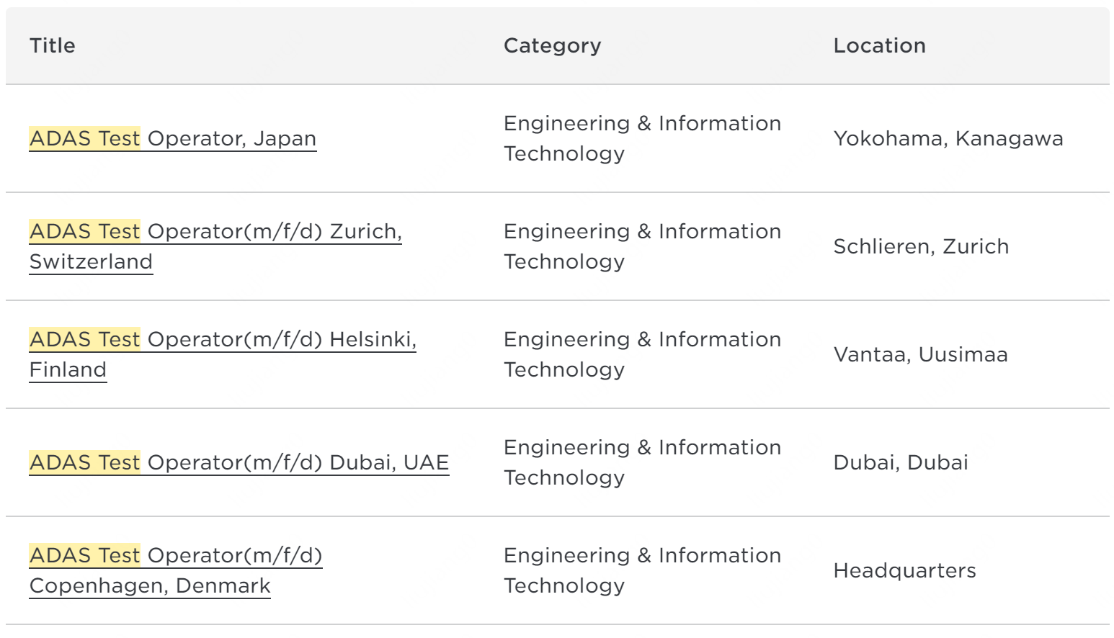Click the Dubai row's Engineering & Information Technology category
This screenshot has height=638, width=1114.
[x=643, y=462]
